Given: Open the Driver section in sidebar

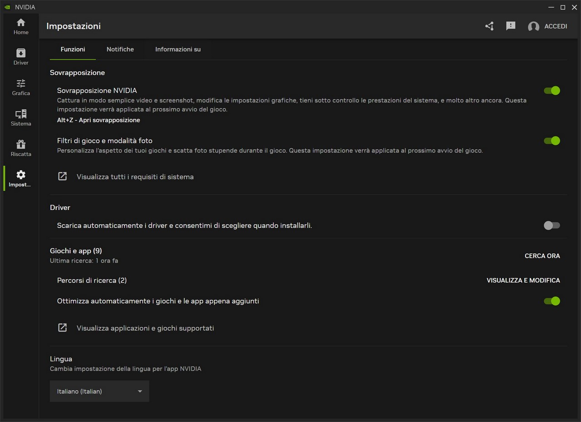Looking at the screenshot, I should coord(21,57).
